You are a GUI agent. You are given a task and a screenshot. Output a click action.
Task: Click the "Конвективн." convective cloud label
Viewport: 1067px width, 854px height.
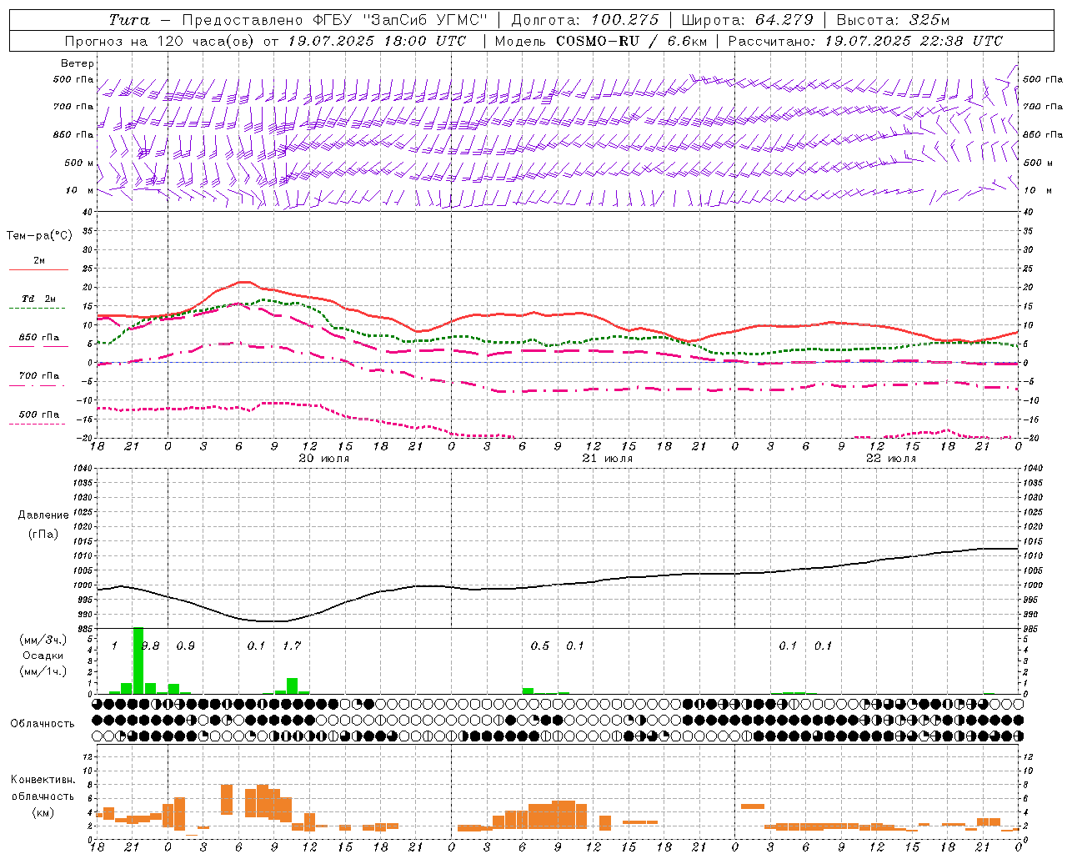43,780
